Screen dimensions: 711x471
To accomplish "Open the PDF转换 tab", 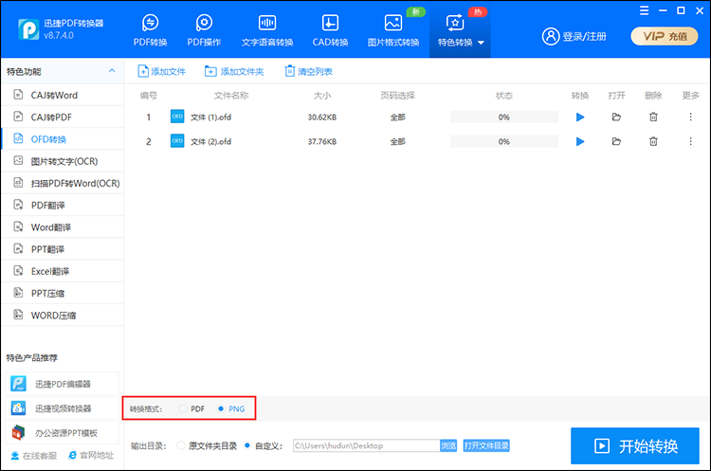I will point(150,30).
